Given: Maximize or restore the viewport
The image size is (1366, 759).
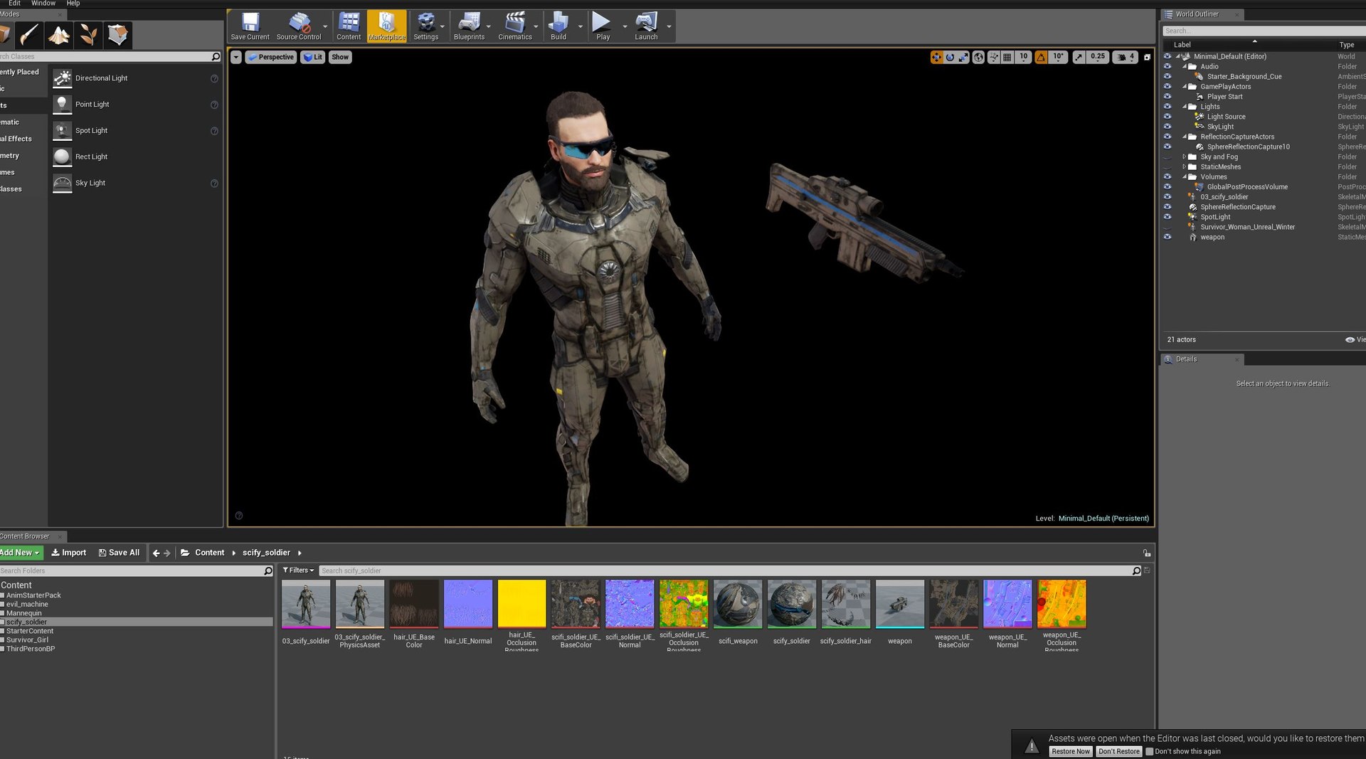Looking at the screenshot, I should 1147,57.
